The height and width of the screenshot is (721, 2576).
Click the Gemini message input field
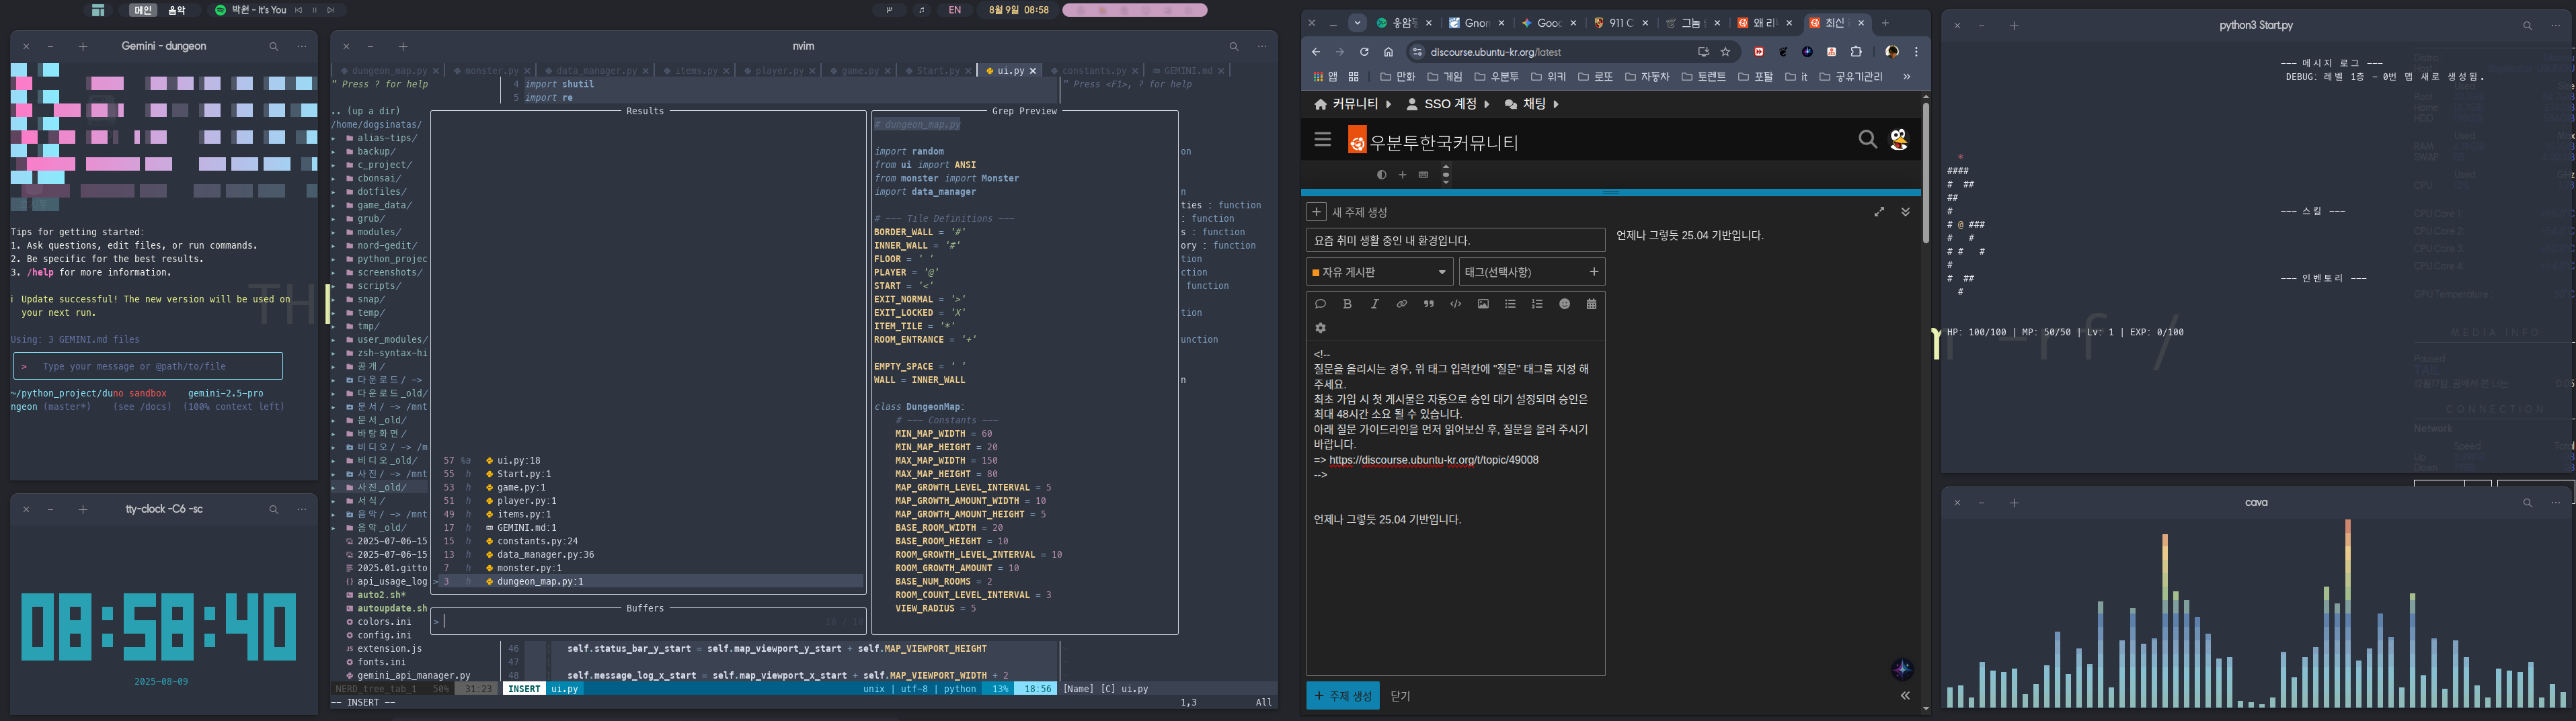(148, 367)
